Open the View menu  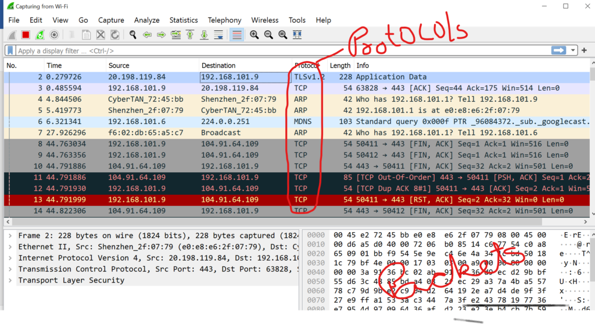(x=60, y=20)
